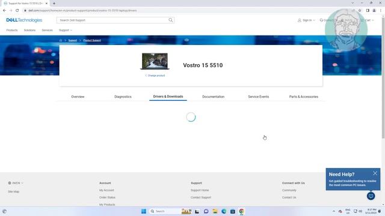This screenshot has width=385, height=216.
Task: Reload the page with the refresh icon
Action: [x=17, y=11]
